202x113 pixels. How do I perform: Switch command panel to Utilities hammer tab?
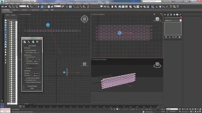coord(180,15)
